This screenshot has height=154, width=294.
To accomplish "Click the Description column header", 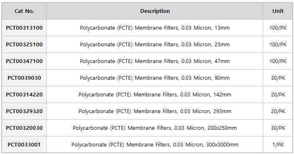I will [x=155, y=11].
